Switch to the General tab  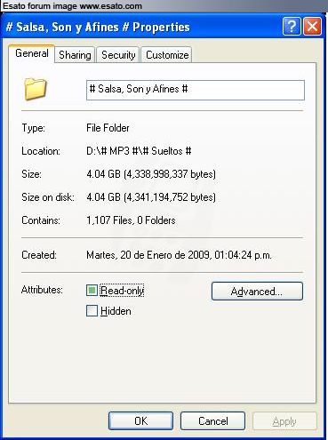tap(32, 53)
